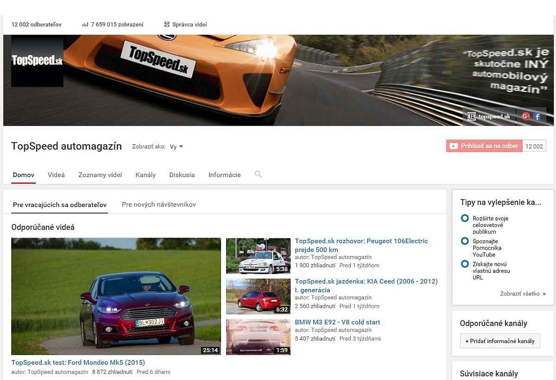Click the author link under the Ford Mondeo title
This screenshot has height=380, width=556.
pos(58,372)
